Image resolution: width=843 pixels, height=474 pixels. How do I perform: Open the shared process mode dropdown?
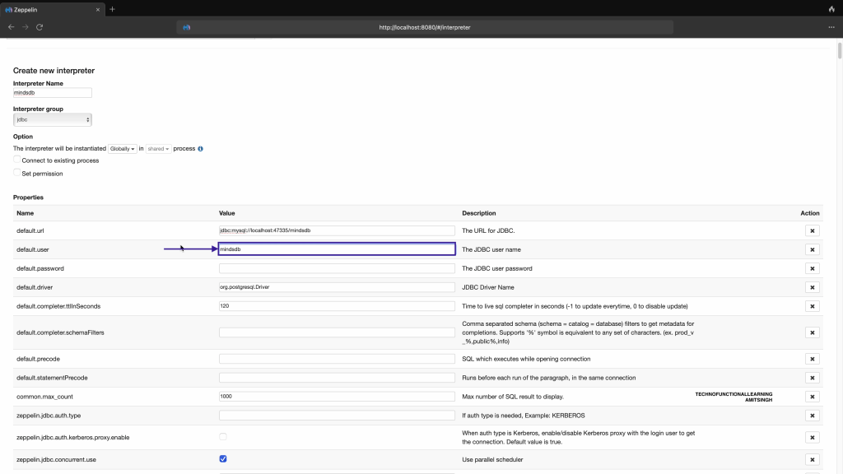(x=158, y=149)
